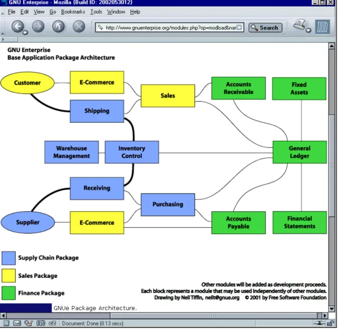Click the Accounts Receivable box

tap(238, 88)
